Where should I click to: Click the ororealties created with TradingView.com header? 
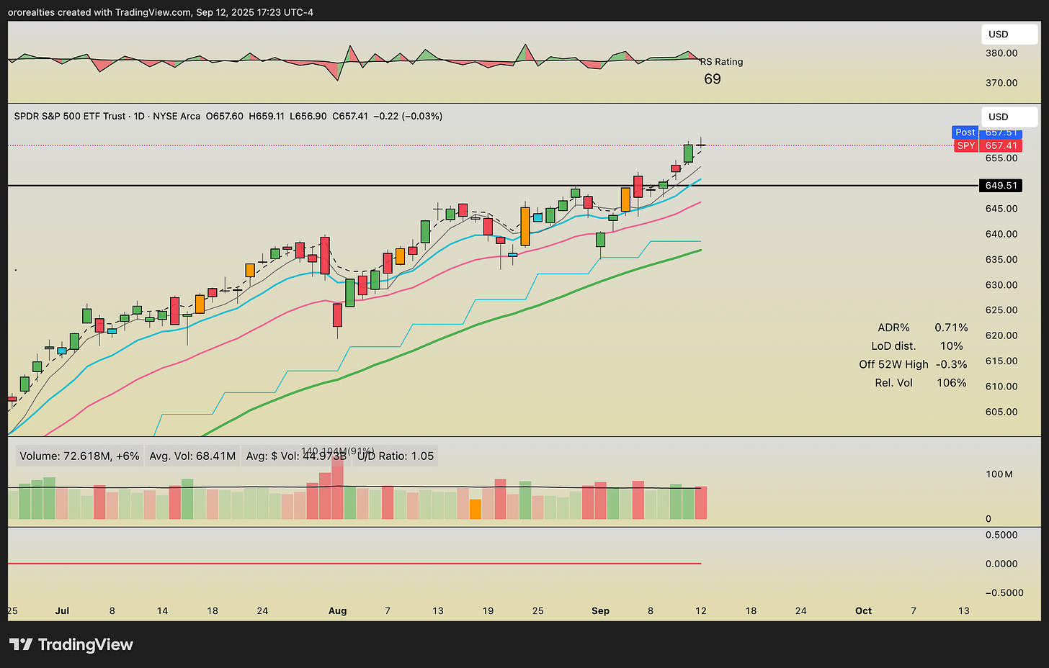pos(161,12)
